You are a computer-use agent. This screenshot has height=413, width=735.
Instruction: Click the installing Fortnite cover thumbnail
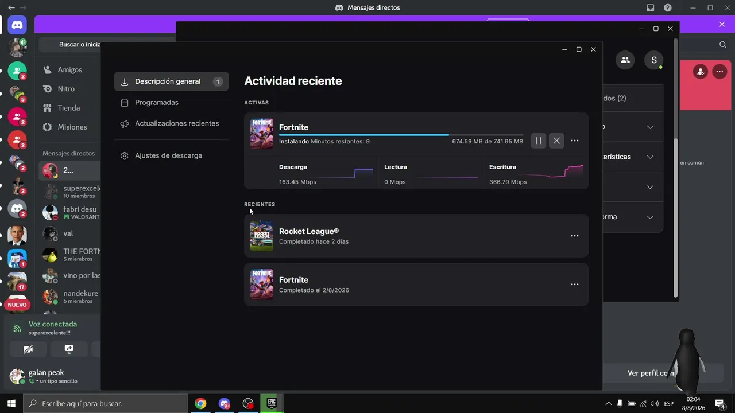(262, 134)
